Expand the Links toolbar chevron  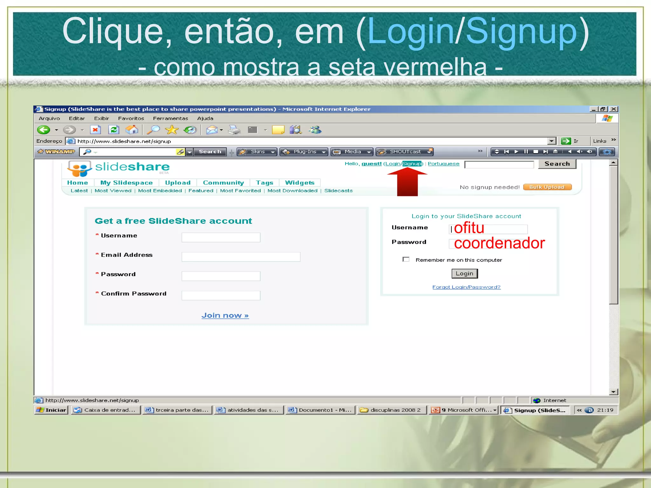click(613, 139)
